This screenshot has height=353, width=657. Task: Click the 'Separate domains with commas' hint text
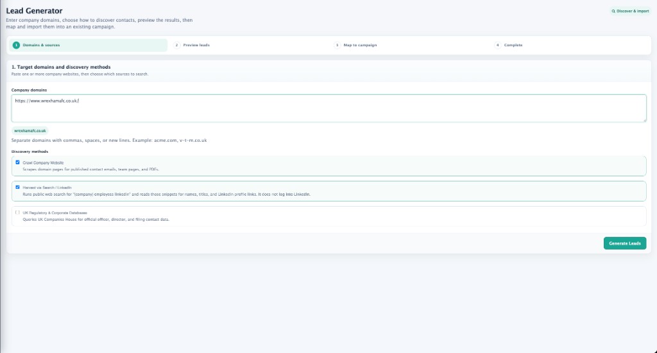click(109, 141)
